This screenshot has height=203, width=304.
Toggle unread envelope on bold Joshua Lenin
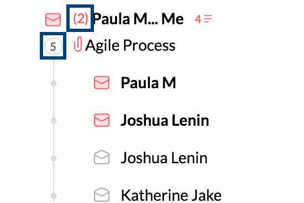(x=102, y=120)
